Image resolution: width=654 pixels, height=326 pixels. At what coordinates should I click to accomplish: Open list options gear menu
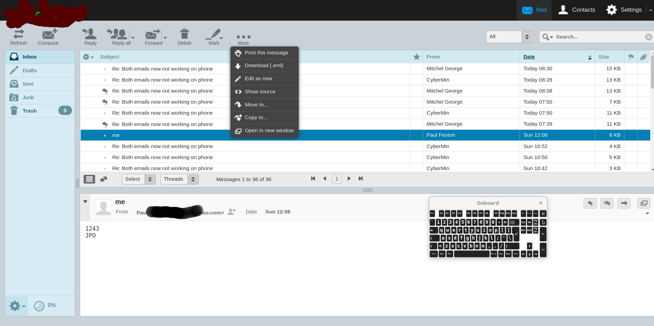click(x=88, y=57)
